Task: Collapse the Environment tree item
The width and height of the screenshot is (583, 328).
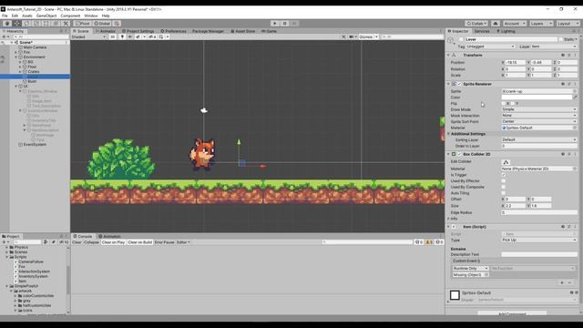Action: click(x=16, y=57)
